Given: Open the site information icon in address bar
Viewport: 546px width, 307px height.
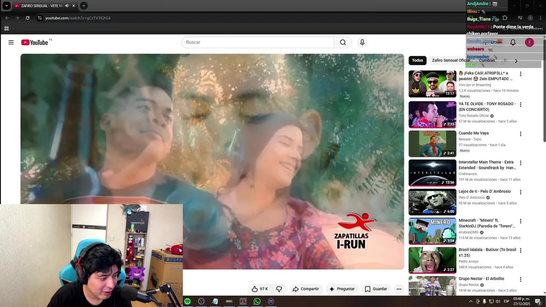Looking at the screenshot, I should pos(40,18).
